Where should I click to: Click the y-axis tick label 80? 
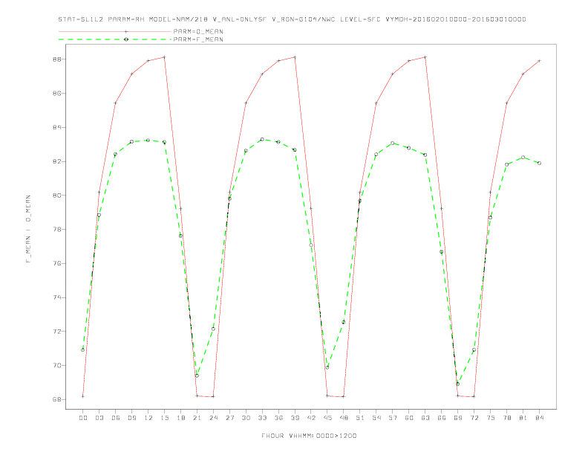click(57, 196)
